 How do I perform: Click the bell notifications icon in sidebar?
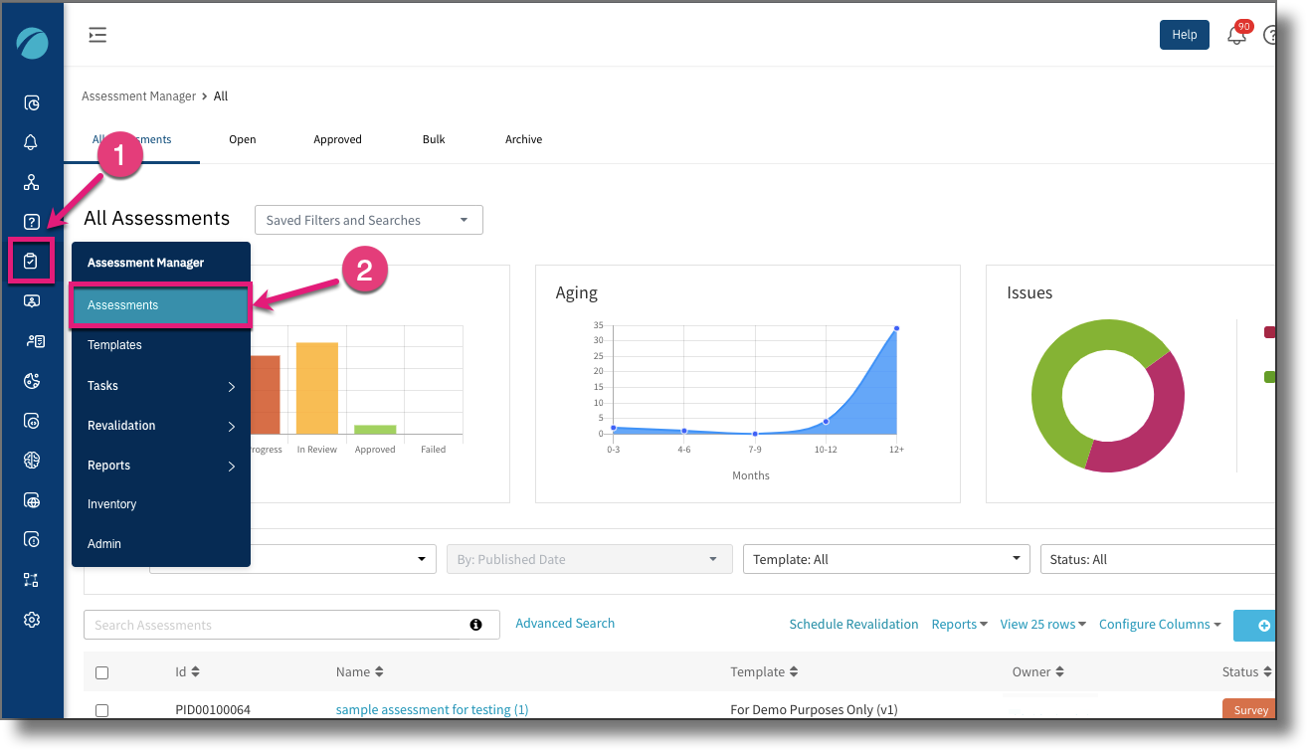pyautogui.click(x=31, y=141)
